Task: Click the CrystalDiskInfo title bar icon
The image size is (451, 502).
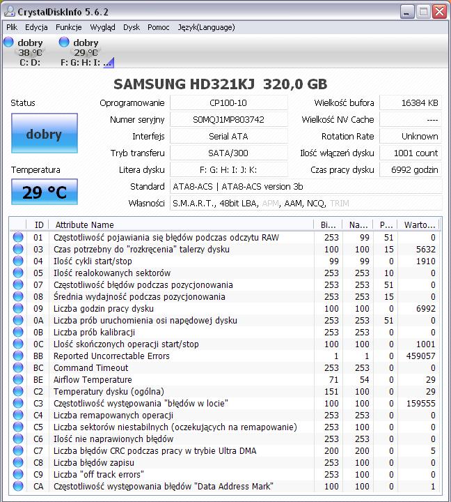Action: tap(10, 12)
